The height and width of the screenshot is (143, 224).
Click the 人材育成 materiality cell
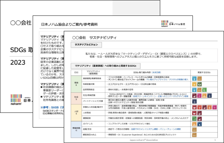93,113
